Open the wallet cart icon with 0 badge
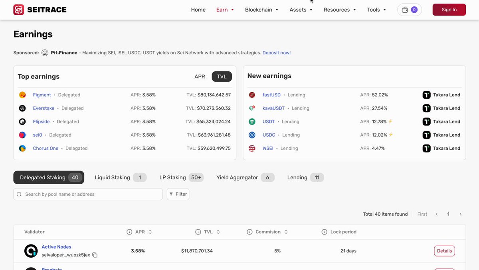 click(x=410, y=10)
